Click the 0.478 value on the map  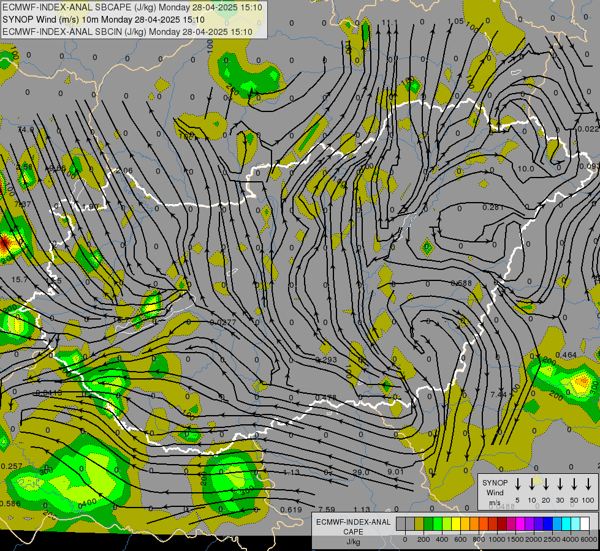[325, 398]
